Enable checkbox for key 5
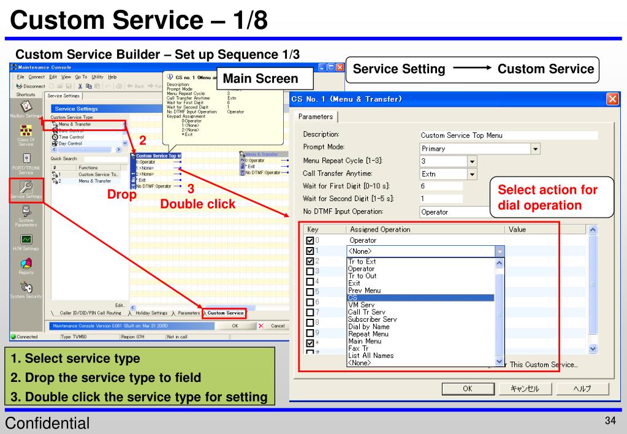Viewport: 627px width, 434px height. tap(310, 292)
